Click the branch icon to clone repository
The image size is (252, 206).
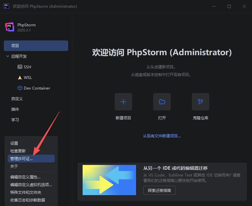tap(201, 102)
